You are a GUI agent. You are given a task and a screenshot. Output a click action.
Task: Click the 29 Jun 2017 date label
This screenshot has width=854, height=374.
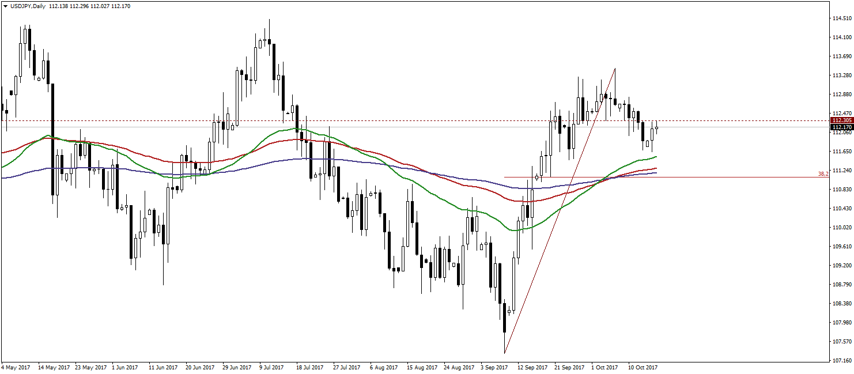point(237,367)
